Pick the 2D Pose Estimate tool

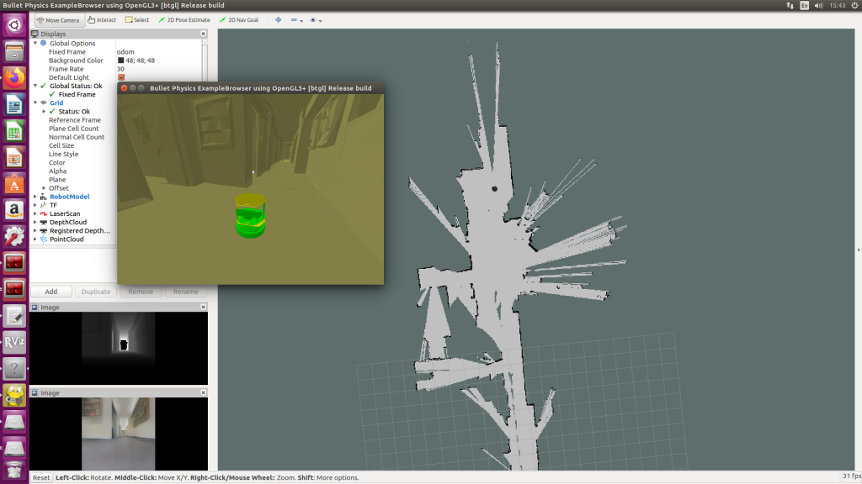184,20
